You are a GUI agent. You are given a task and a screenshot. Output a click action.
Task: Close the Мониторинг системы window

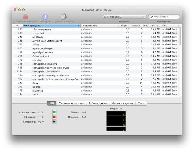[15, 10]
